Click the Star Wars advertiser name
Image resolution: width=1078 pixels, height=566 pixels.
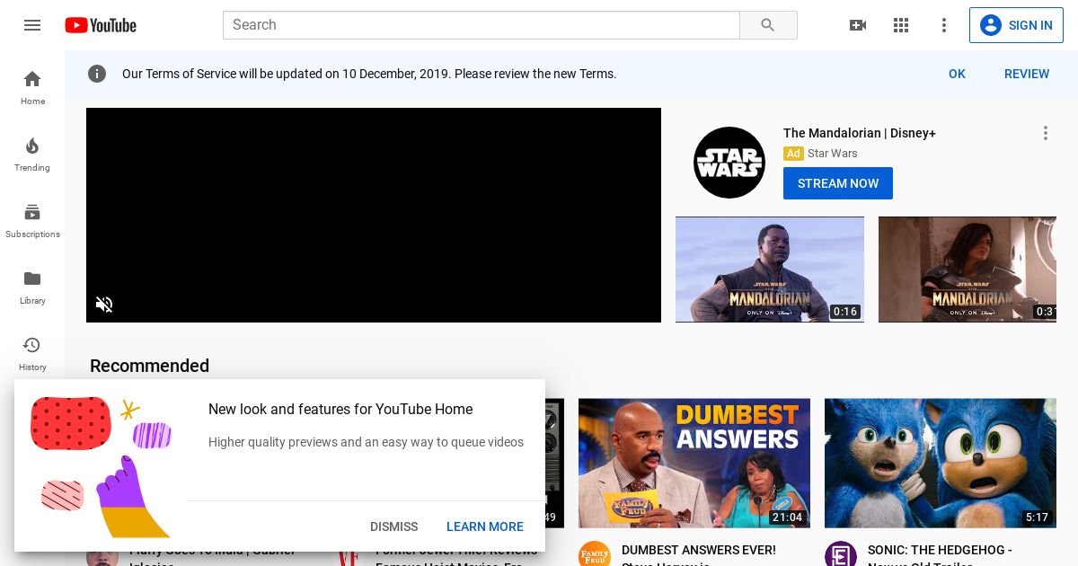(833, 154)
